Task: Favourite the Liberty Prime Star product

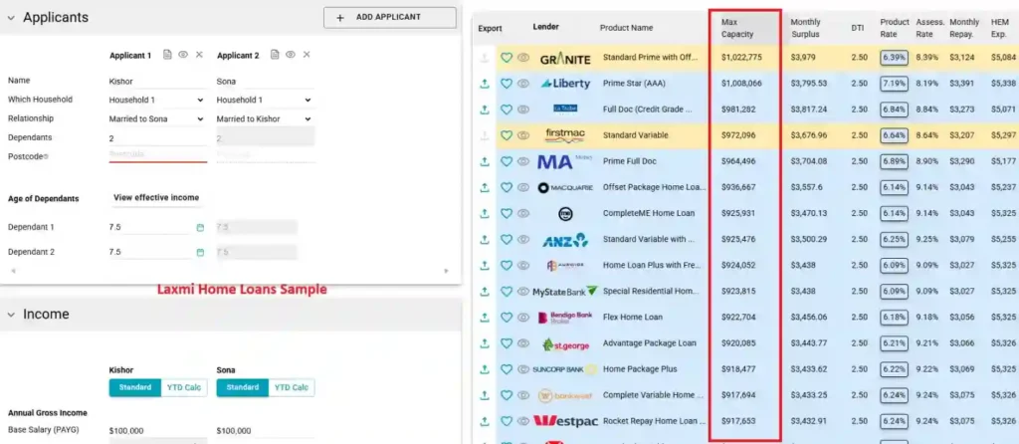Action: [x=507, y=84]
